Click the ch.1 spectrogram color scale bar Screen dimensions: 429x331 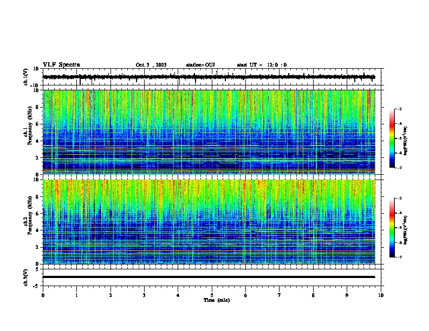click(392, 138)
